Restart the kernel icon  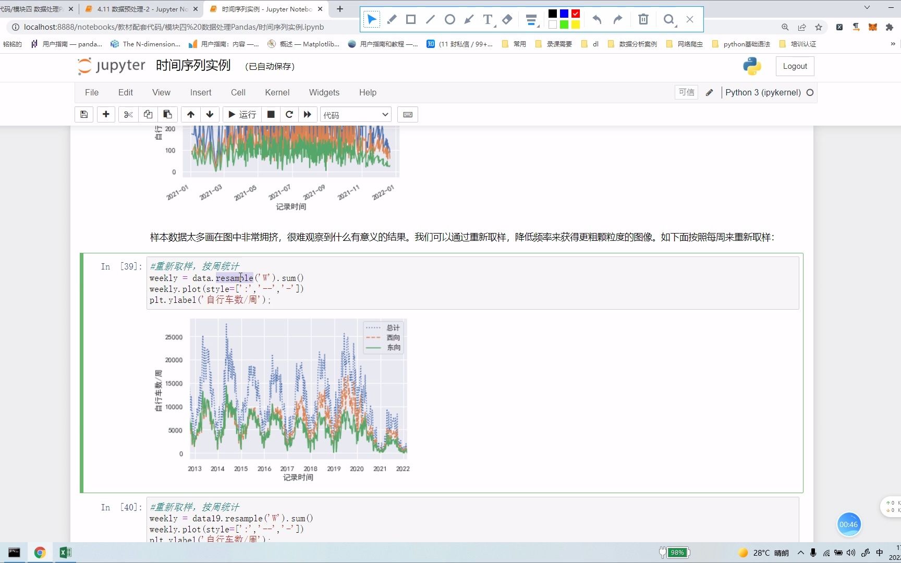coord(289,115)
